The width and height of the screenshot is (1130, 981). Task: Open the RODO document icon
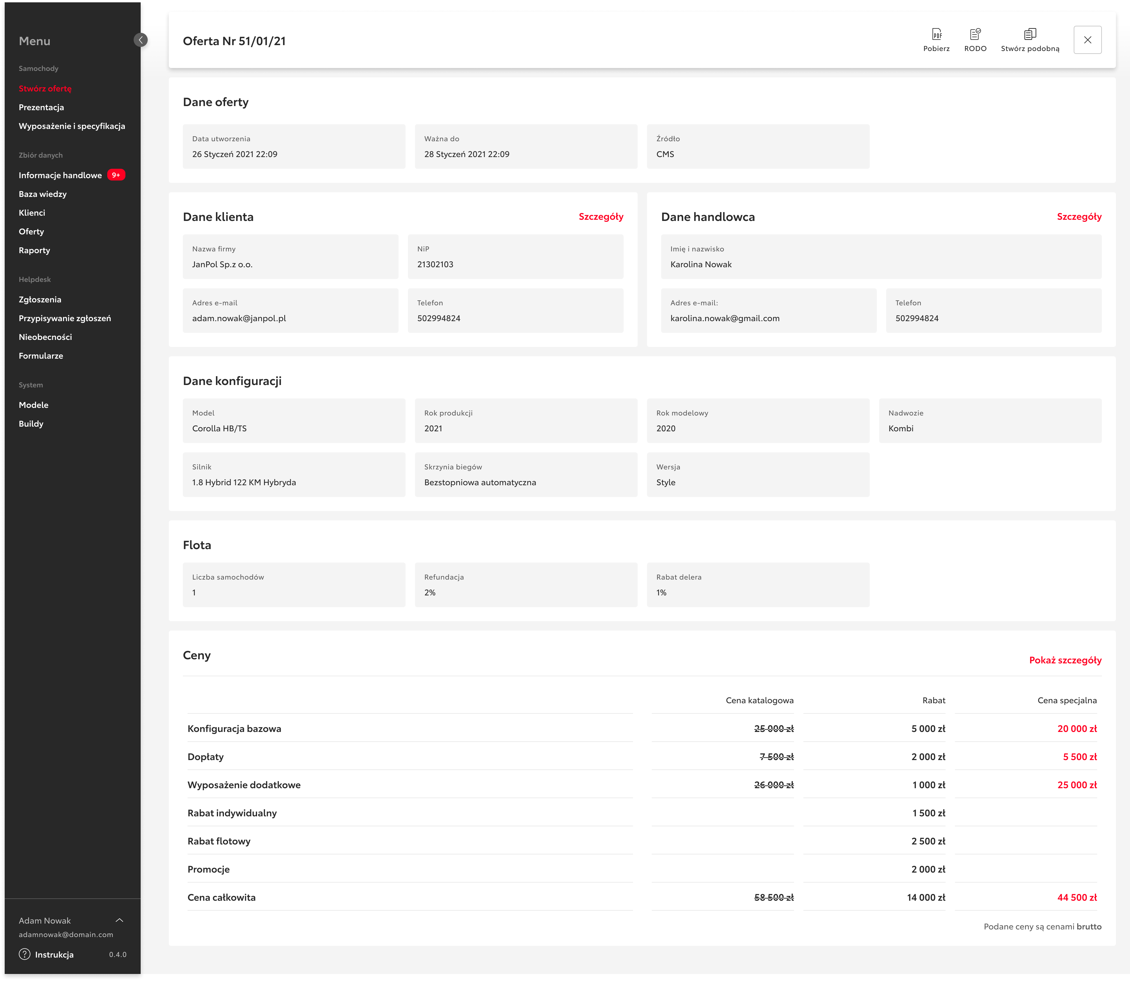[x=975, y=35]
